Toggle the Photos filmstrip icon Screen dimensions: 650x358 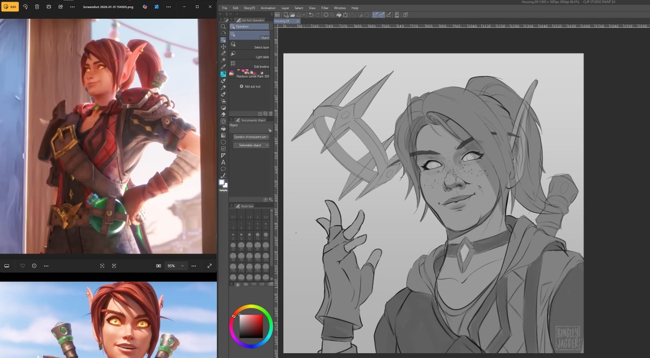[x=7, y=266]
